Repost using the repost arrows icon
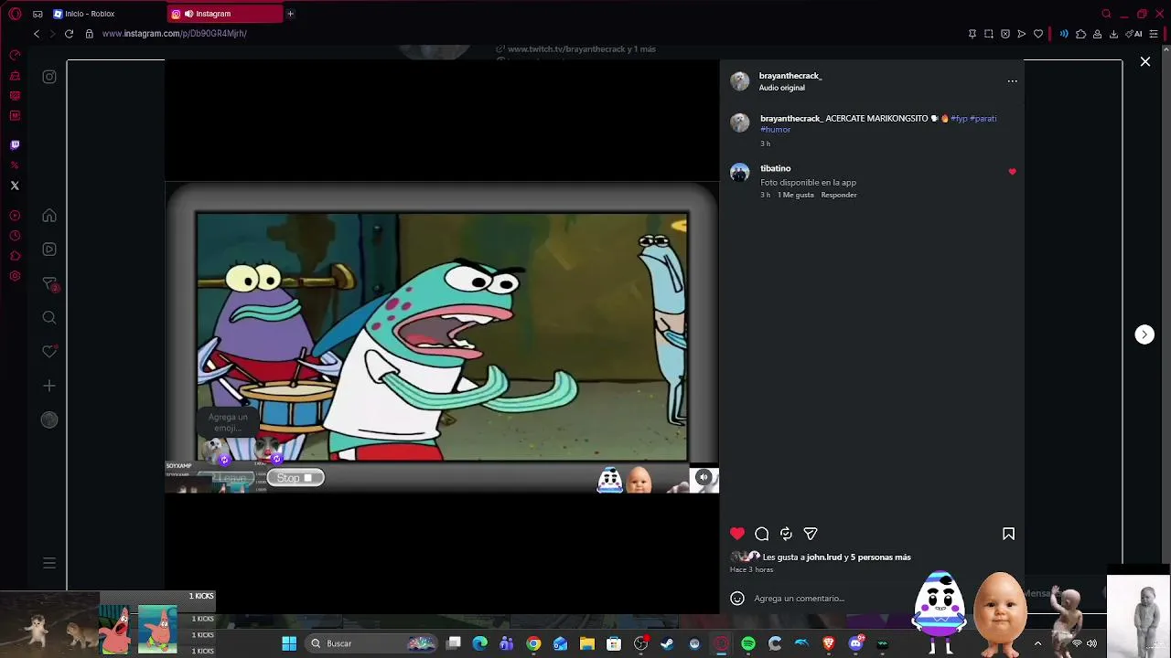The width and height of the screenshot is (1171, 658). click(786, 534)
